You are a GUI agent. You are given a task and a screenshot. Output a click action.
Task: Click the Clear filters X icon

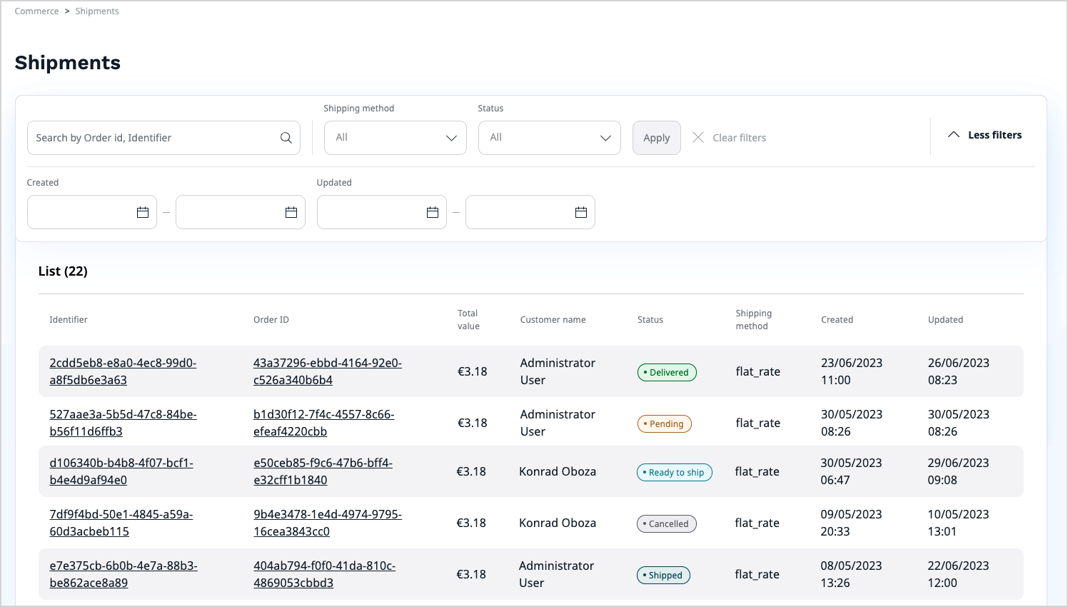(698, 137)
